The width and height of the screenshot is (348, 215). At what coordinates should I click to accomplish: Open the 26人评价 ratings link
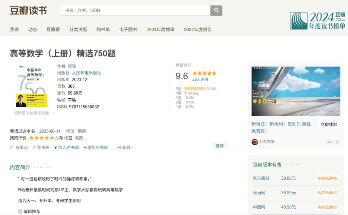point(200,79)
